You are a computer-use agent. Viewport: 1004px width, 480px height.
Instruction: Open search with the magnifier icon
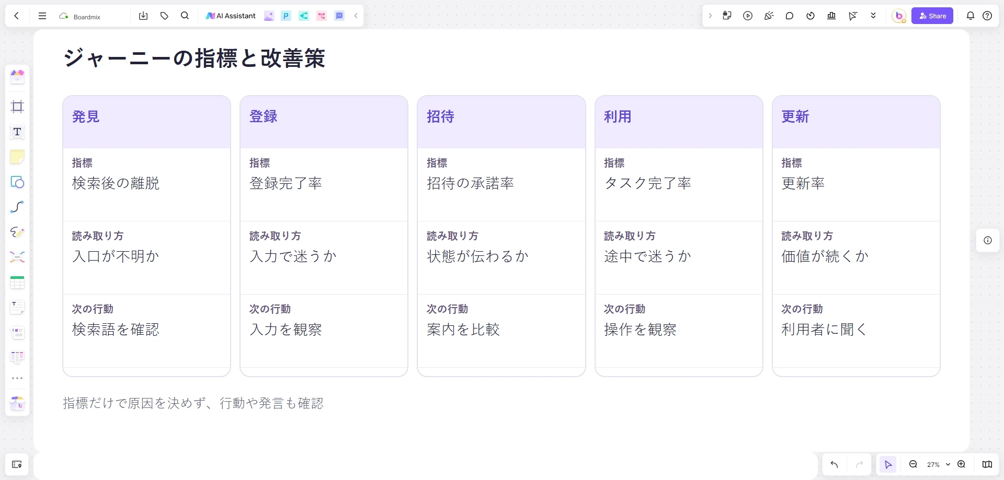185,16
